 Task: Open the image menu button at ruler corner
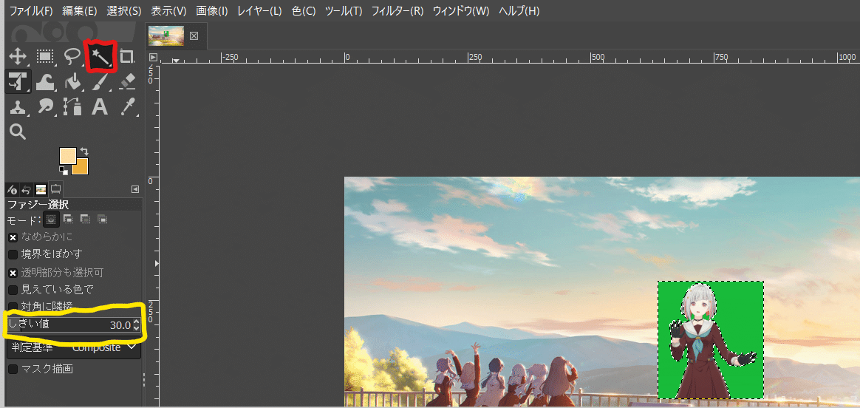pyautogui.click(x=153, y=57)
